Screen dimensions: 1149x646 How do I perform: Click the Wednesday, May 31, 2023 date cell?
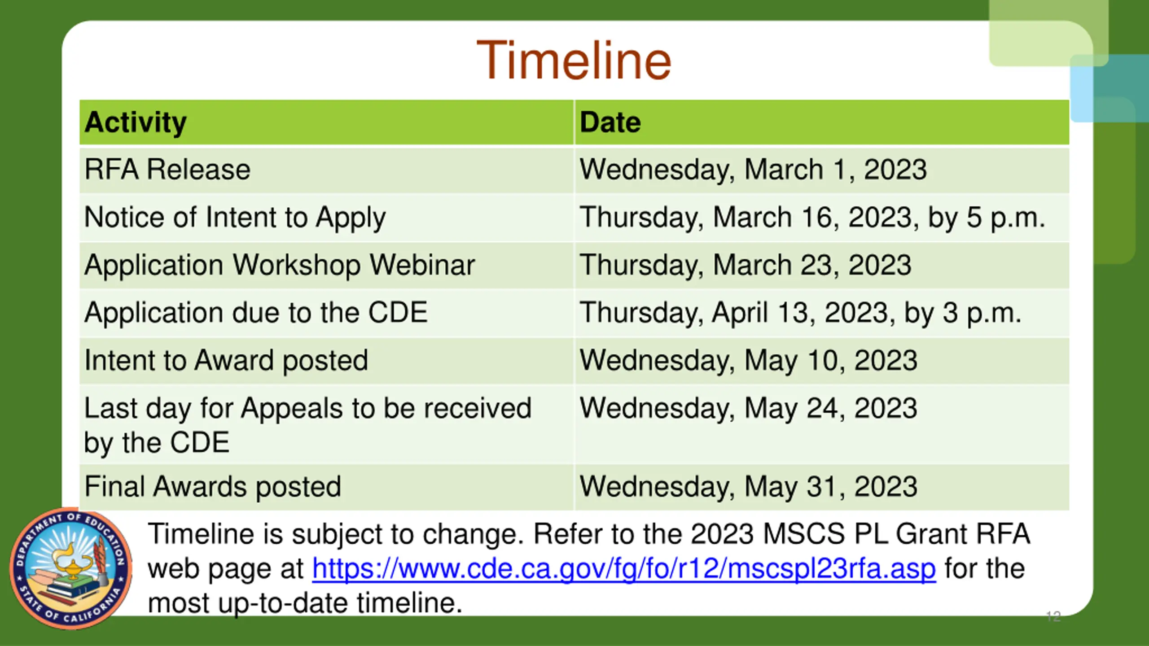pos(748,487)
